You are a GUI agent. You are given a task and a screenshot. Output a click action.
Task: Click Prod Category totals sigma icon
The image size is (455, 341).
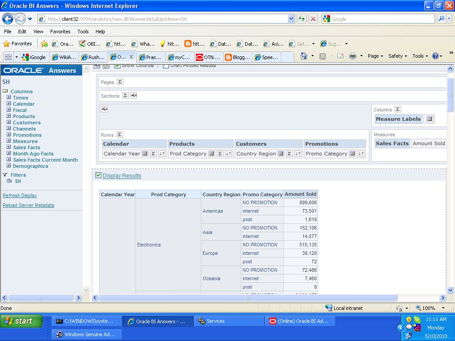(220, 154)
